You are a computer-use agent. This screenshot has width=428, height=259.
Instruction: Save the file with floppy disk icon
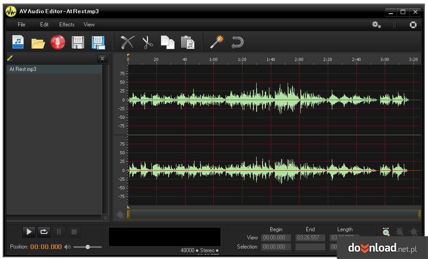(78, 42)
